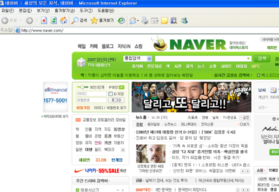Viewport: 279px width, 192px height.
Task: Open the Back button history dropdown
Action: [21, 20]
